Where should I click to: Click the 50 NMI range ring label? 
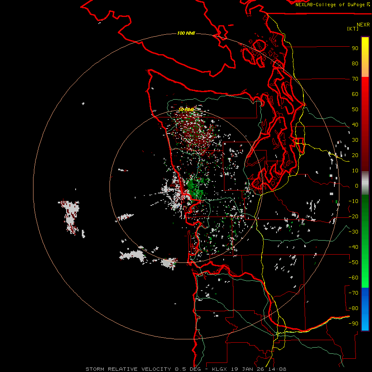tap(186, 110)
